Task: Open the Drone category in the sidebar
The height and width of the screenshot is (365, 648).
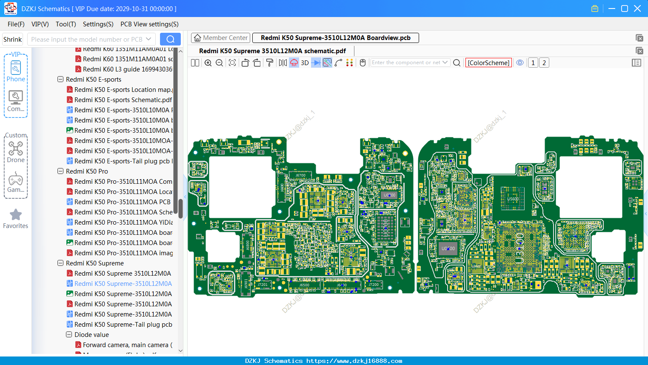Action: (x=16, y=152)
